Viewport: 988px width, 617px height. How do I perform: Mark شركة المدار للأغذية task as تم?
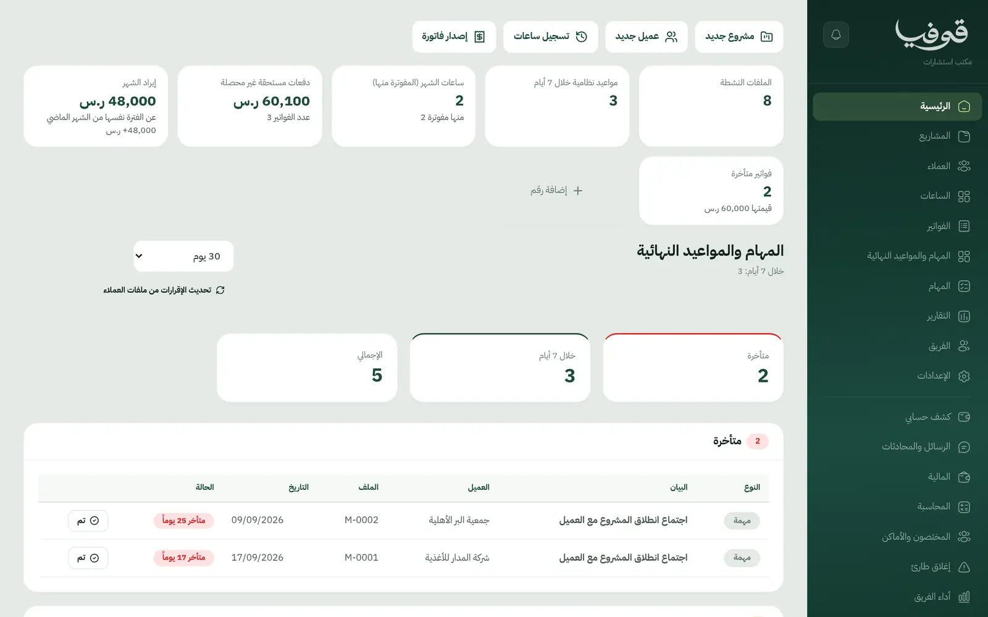click(x=88, y=558)
